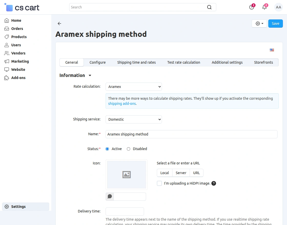Open the Shipping service dropdown

[134, 119]
